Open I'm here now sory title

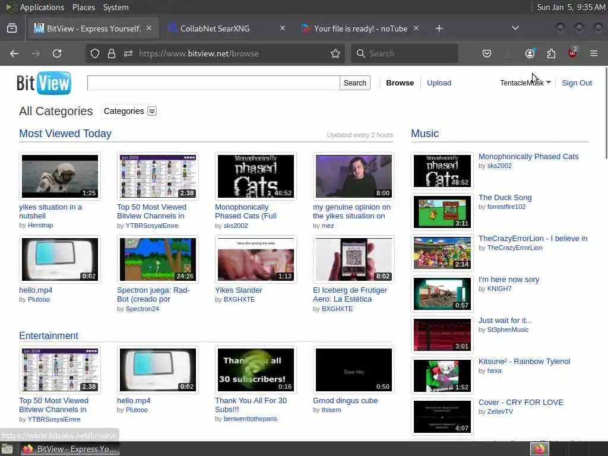pyautogui.click(x=509, y=280)
